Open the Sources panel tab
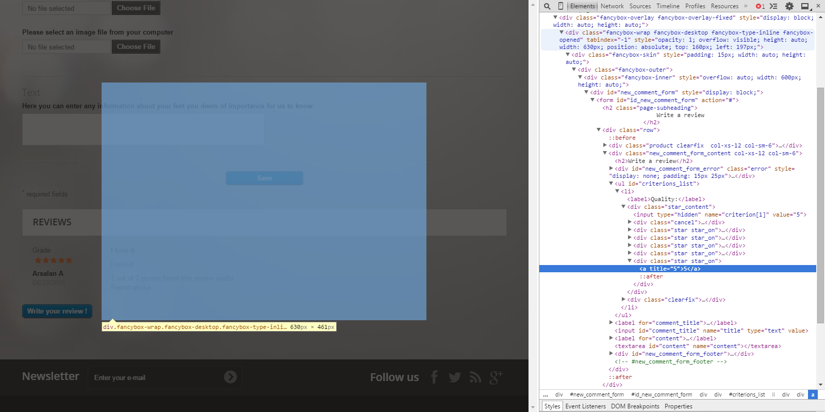This screenshot has height=412, width=825. (640, 6)
